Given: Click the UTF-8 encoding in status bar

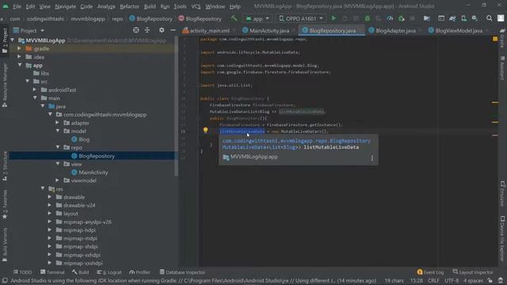Looking at the screenshot, I should pyautogui.click(x=452, y=280).
